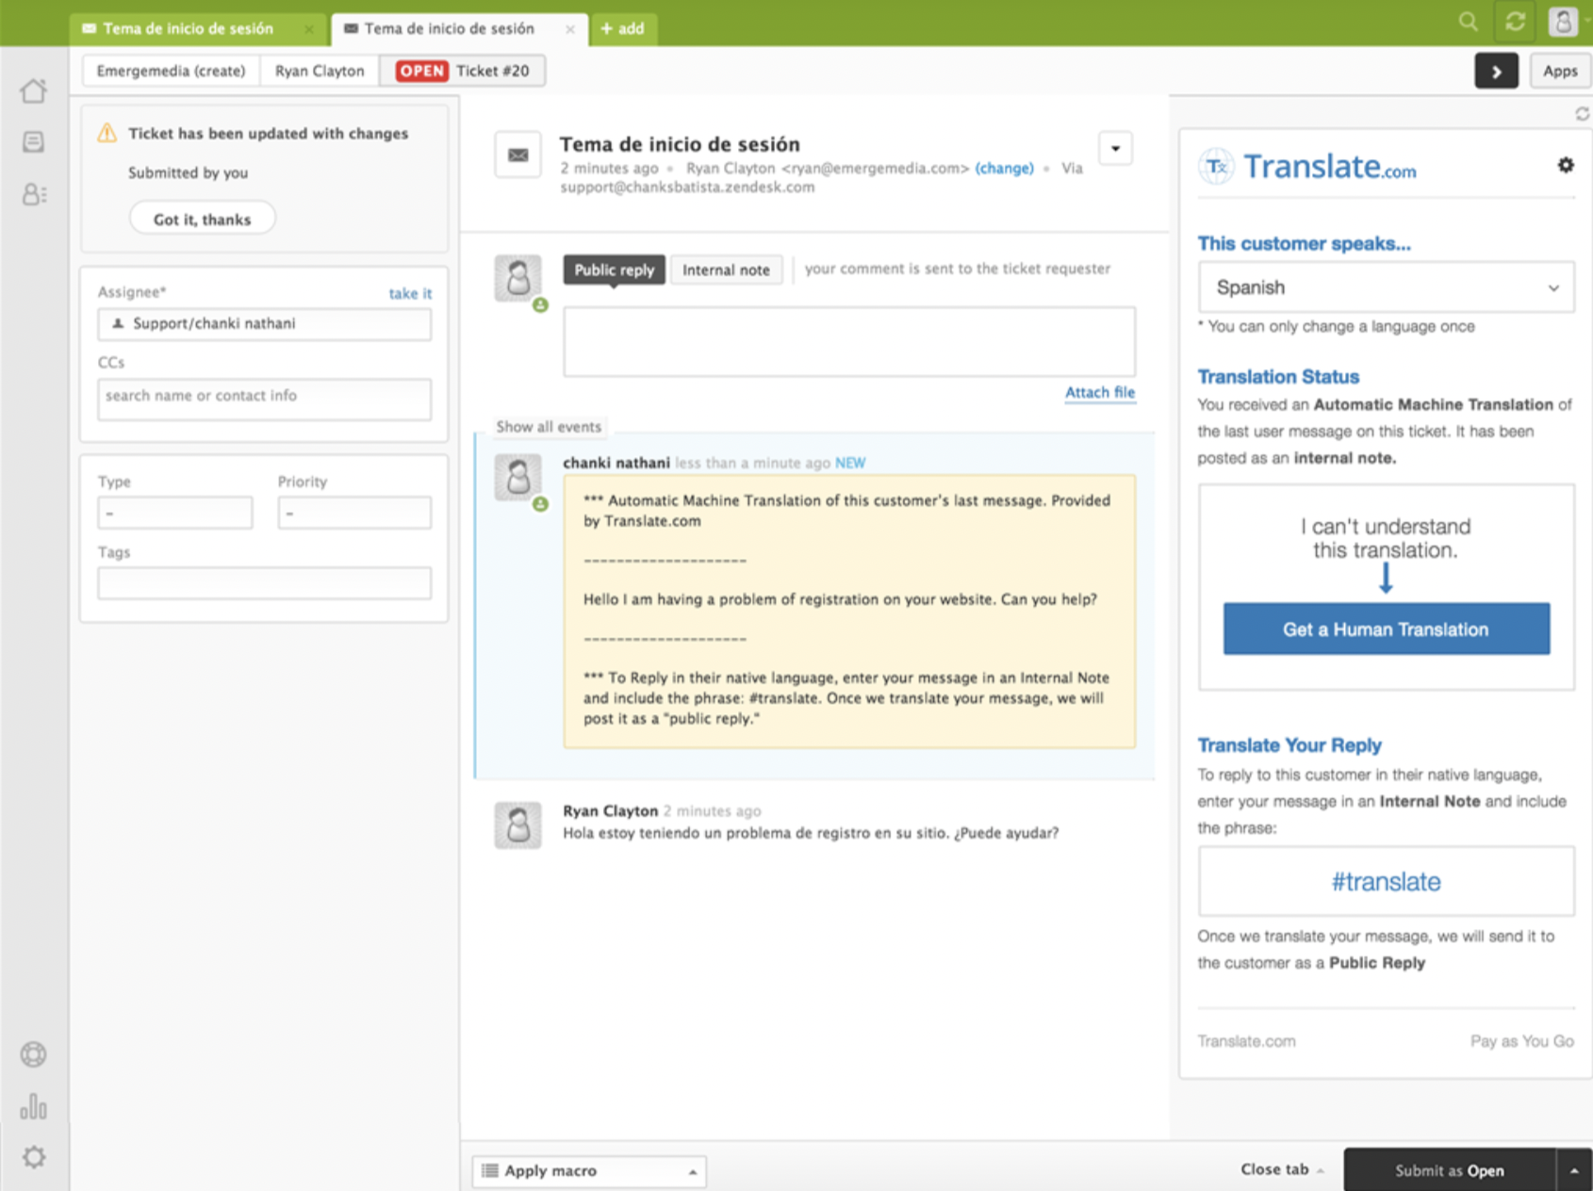Click Get a Human Translation
The image size is (1593, 1191).
(x=1385, y=628)
